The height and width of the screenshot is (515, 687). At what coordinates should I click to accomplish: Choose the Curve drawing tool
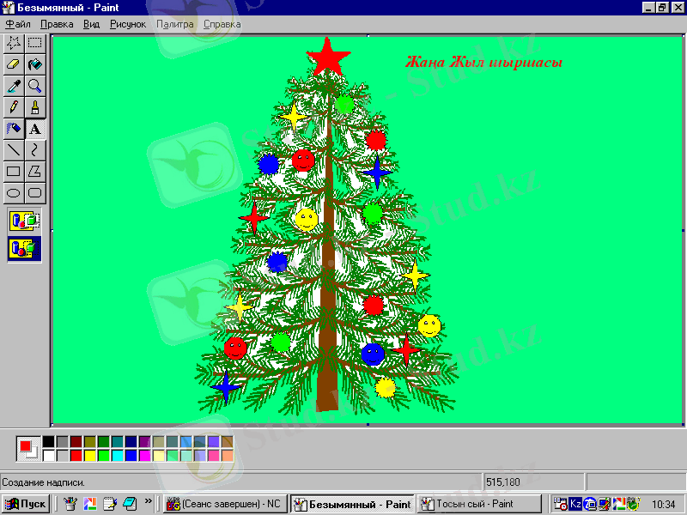35,149
